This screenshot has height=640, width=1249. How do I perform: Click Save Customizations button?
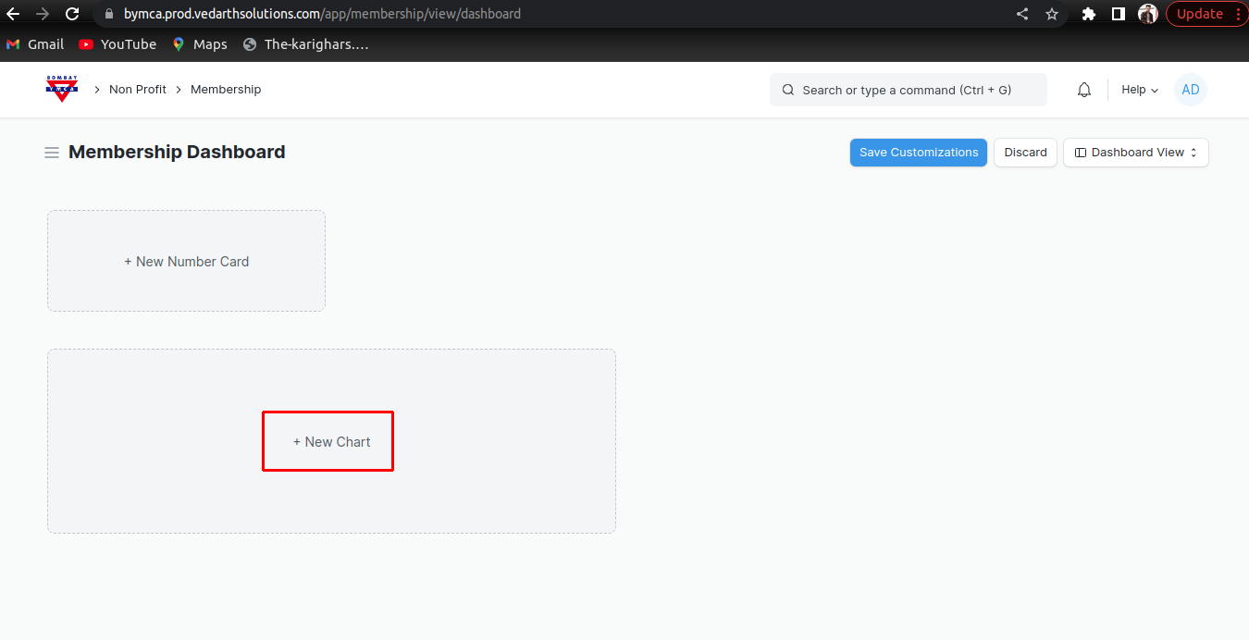pyautogui.click(x=918, y=153)
